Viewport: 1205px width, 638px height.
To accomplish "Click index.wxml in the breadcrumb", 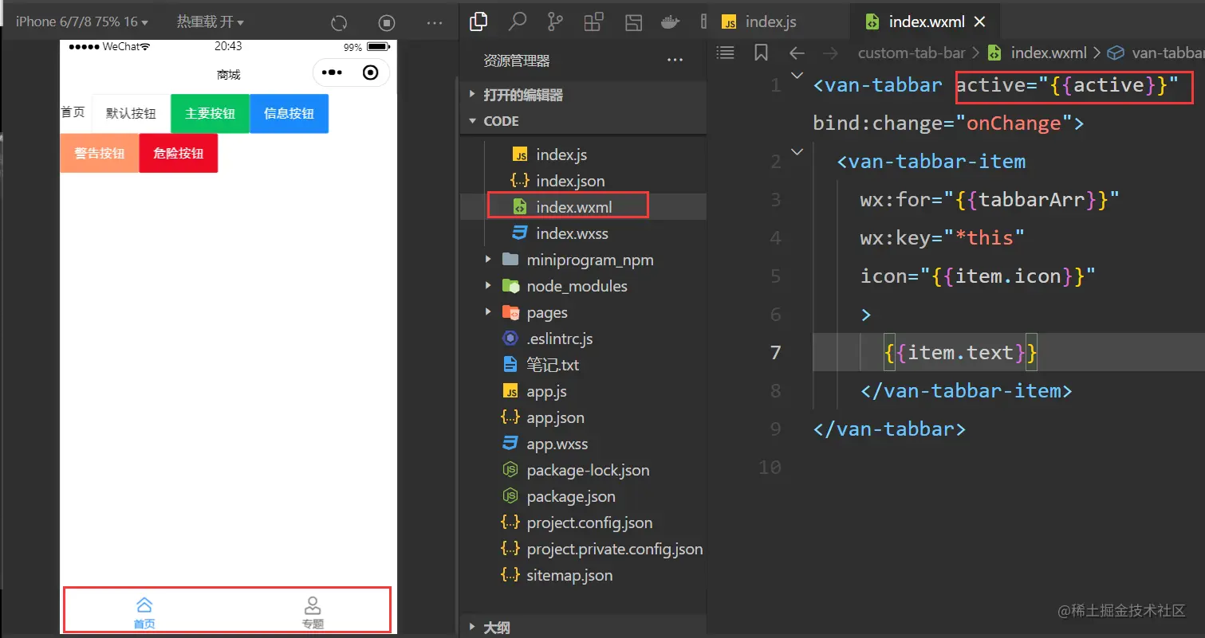I will coord(1048,53).
